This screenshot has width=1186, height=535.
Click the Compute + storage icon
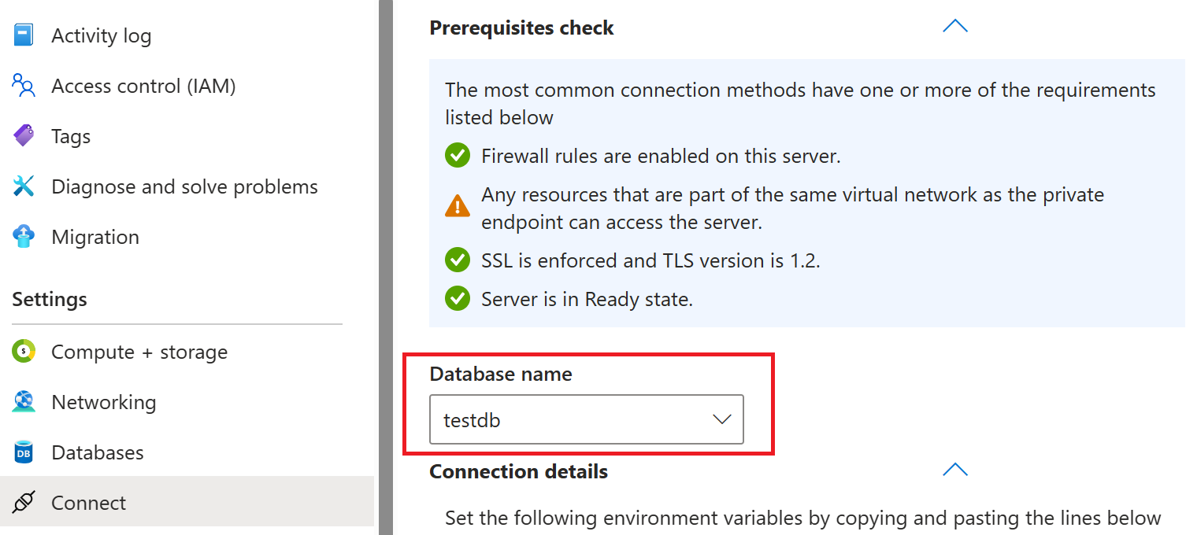pyautogui.click(x=24, y=352)
